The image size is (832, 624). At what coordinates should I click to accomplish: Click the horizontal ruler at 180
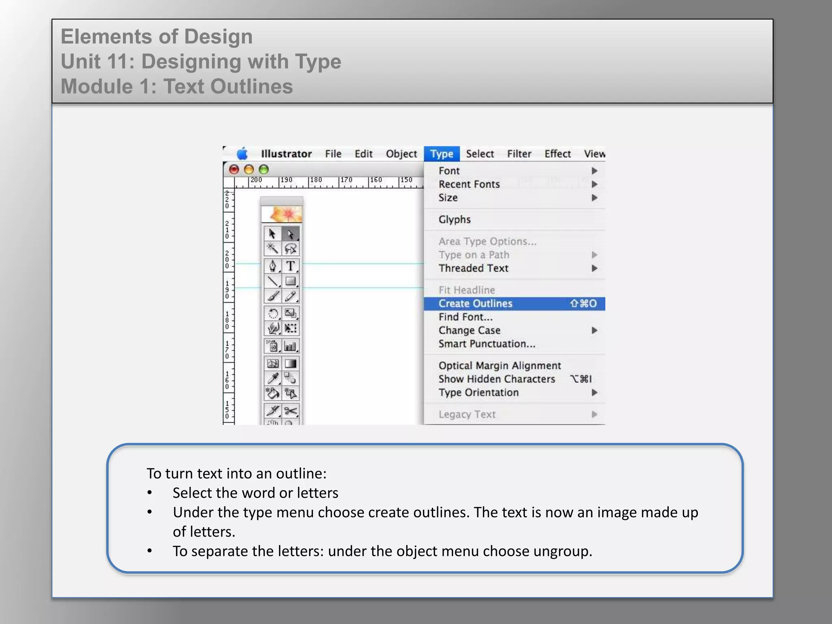pyautogui.click(x=316, y=180)
